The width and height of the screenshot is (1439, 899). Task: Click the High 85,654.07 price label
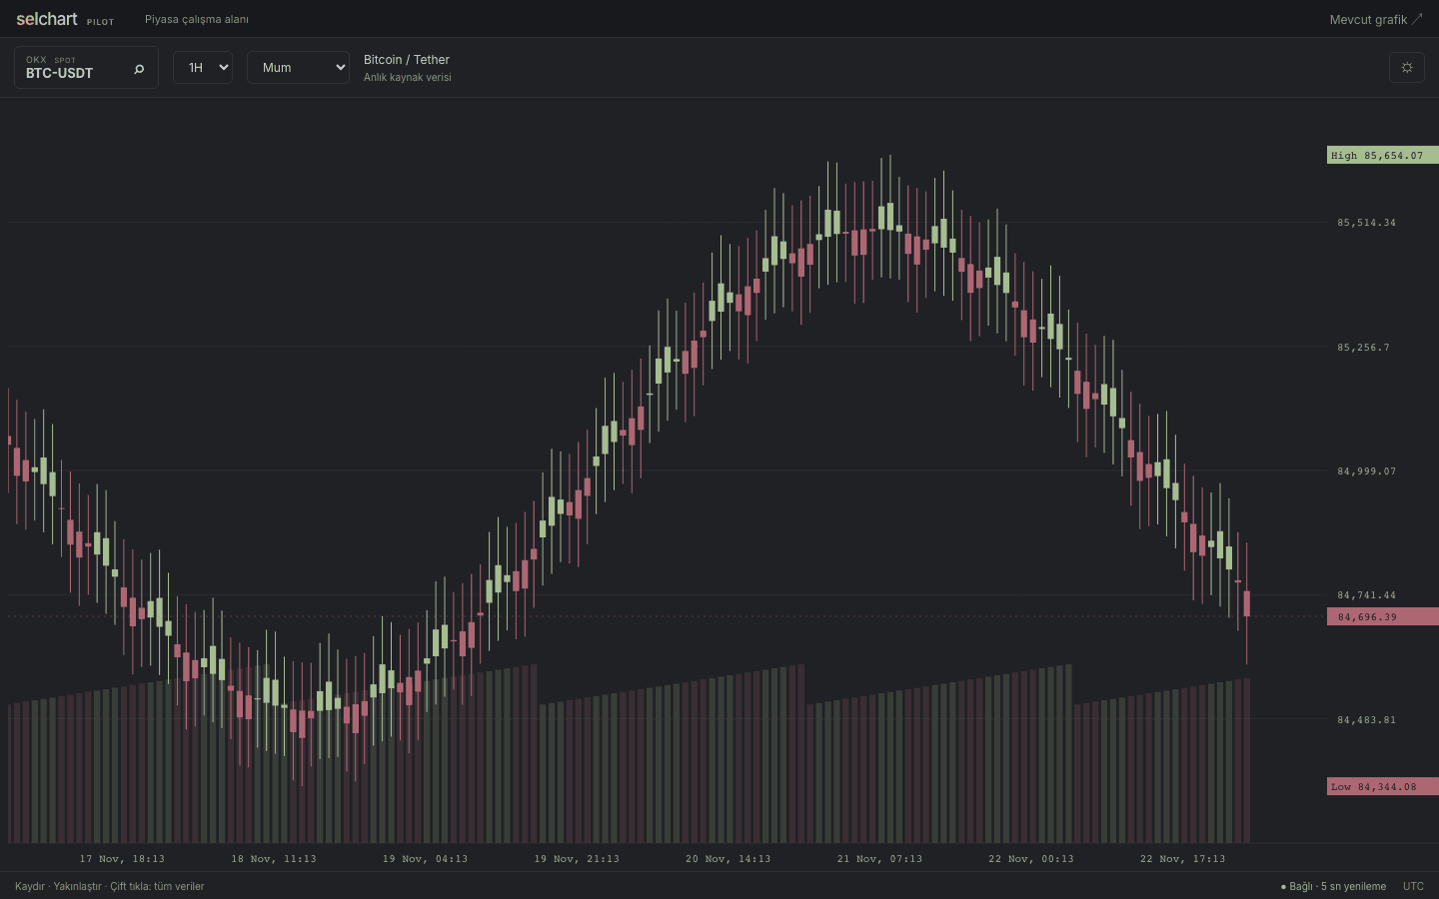point(1382,155)
